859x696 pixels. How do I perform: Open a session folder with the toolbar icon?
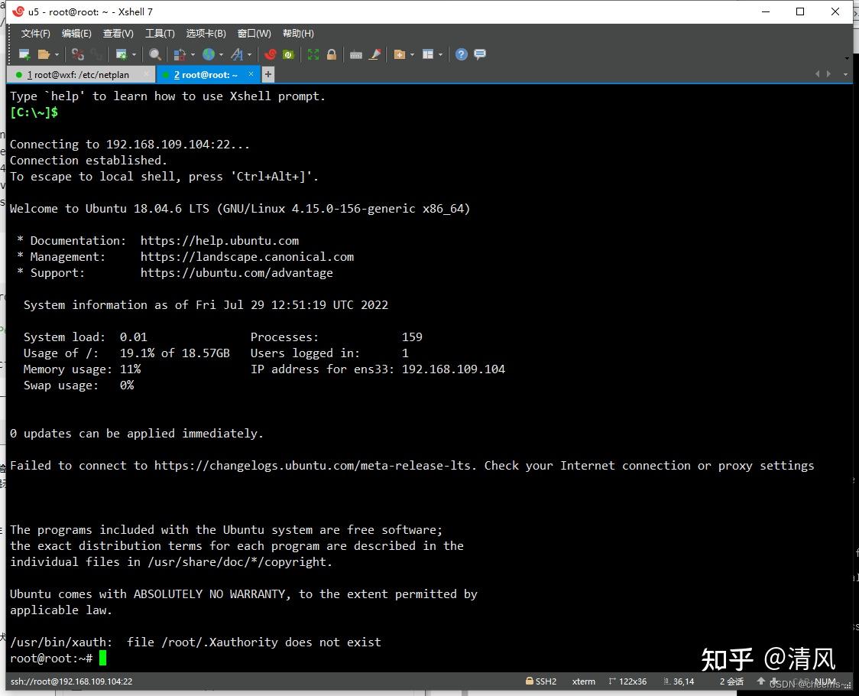[x=44, y=54]
